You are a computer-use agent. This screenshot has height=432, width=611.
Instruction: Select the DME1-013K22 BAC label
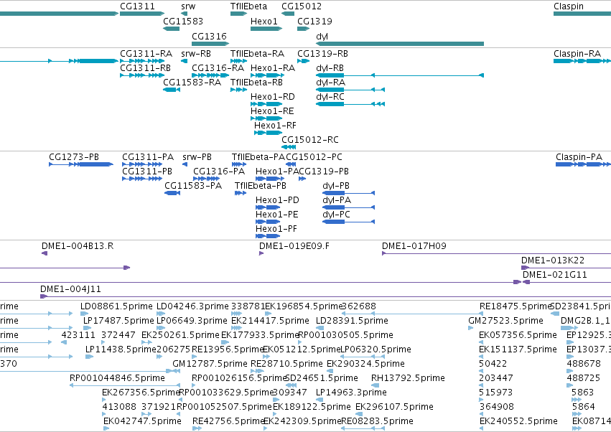[x=553, y=260]
